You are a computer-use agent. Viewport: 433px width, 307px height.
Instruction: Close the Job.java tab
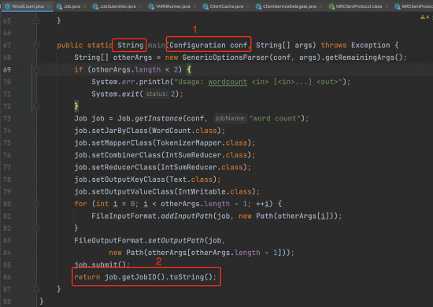(85, 6)
